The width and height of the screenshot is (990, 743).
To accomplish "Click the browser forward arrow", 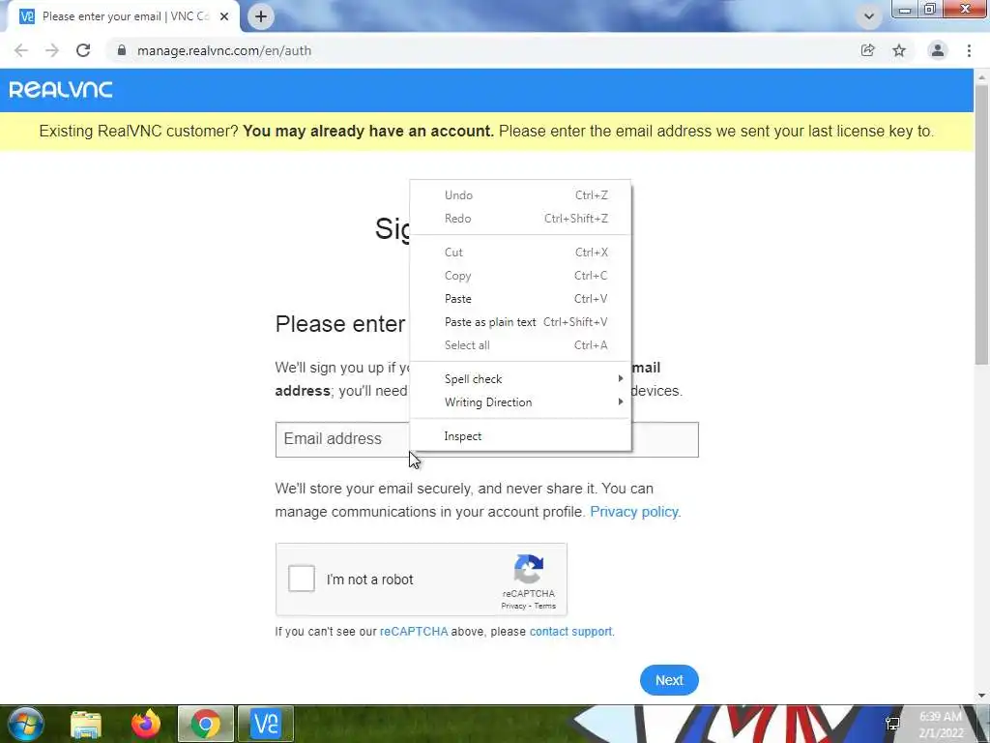I will pyautogui.click(x=52, y=50).
